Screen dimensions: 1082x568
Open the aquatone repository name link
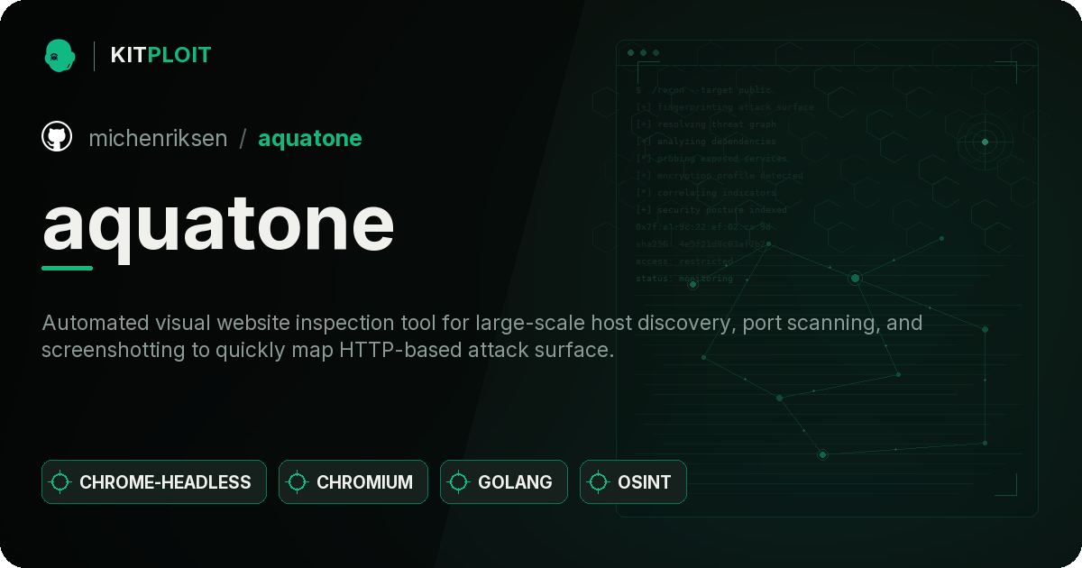[310, 138]
